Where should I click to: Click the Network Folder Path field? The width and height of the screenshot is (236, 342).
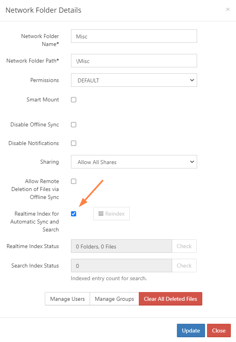point(134,61)
